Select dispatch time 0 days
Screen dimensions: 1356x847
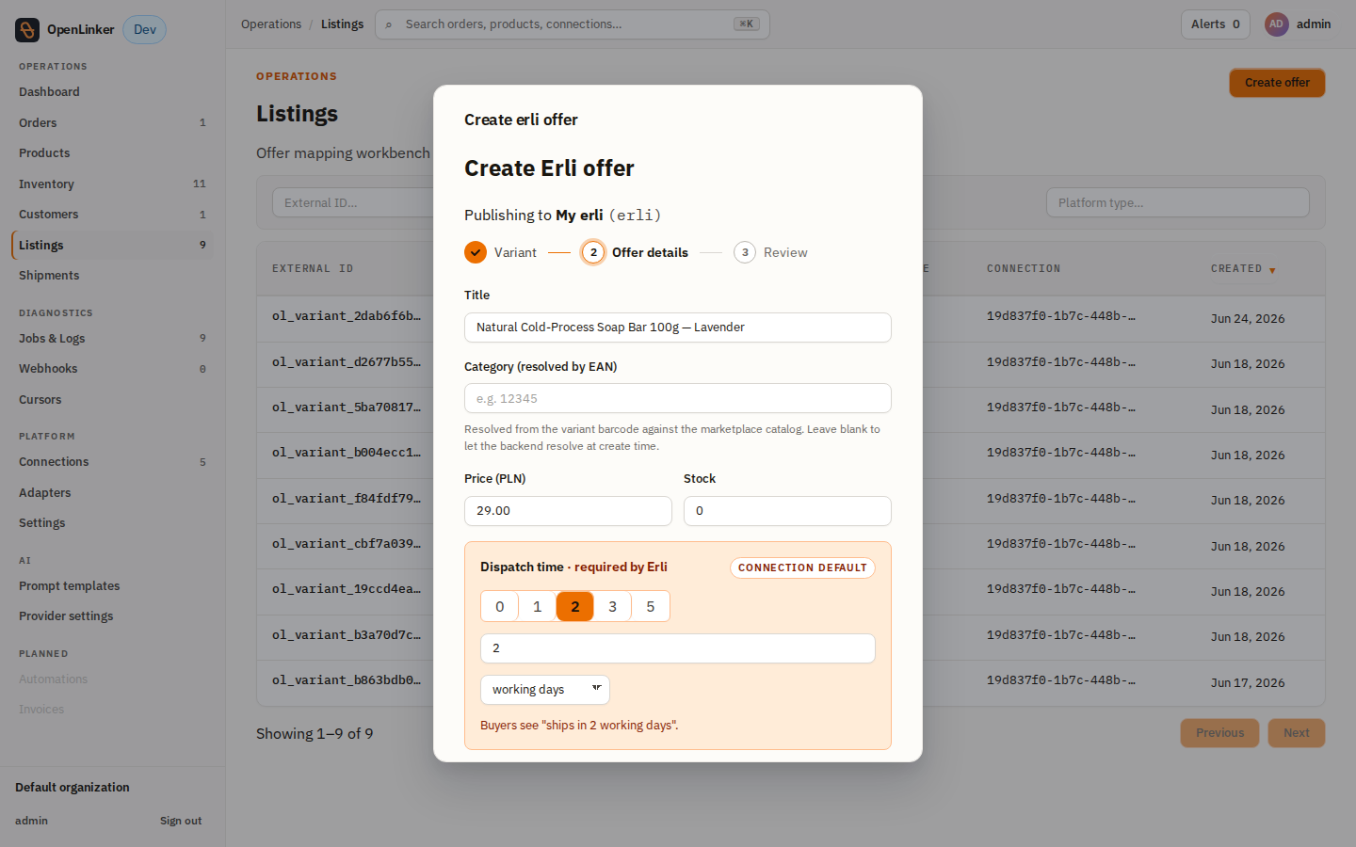click(x=500, y=606)
